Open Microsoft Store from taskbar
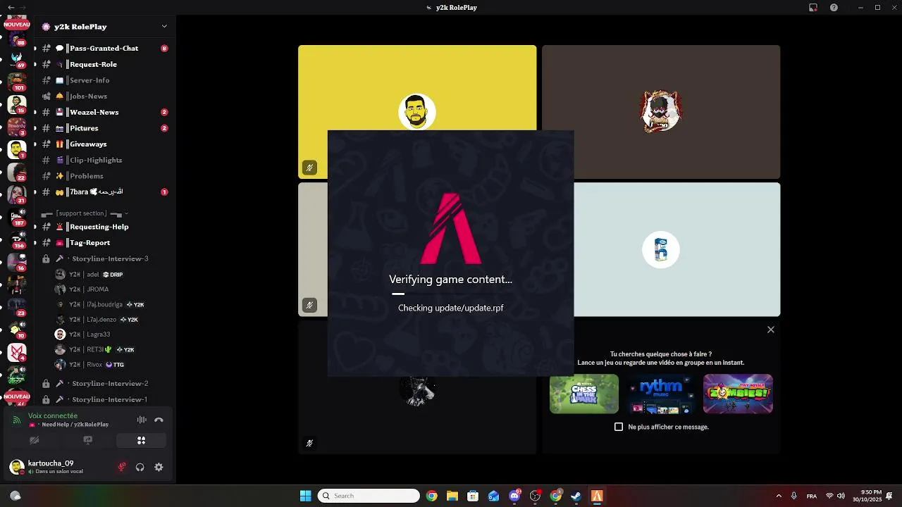The width and height of the screenshot is (902, 507). [473, 496]
